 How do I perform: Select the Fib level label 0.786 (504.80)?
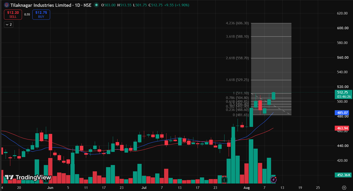(237, 98)
